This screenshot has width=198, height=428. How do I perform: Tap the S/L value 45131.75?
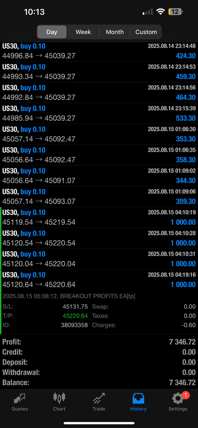(75, 307)
